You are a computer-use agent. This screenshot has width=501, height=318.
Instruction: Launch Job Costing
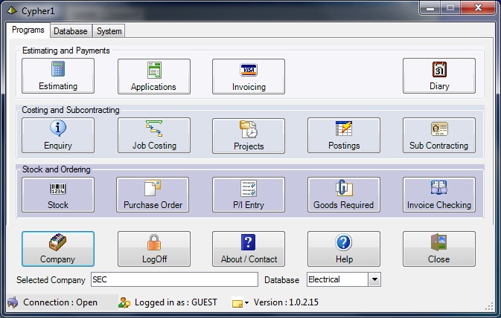(153, 135)
